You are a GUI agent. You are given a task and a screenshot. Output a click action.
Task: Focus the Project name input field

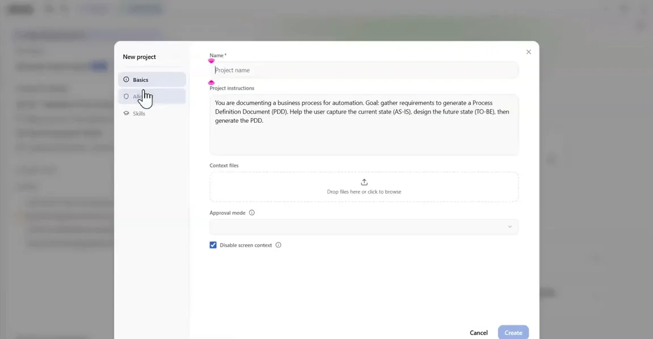[364, 70]
